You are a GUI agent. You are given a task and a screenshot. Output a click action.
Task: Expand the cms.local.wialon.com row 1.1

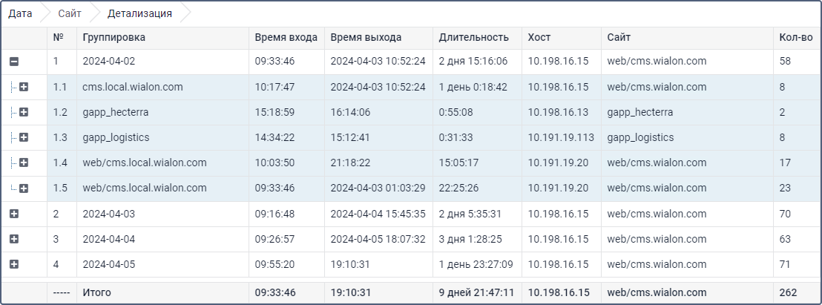(24, 88)
